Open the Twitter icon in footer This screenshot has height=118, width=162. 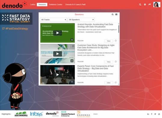[155, 114]
